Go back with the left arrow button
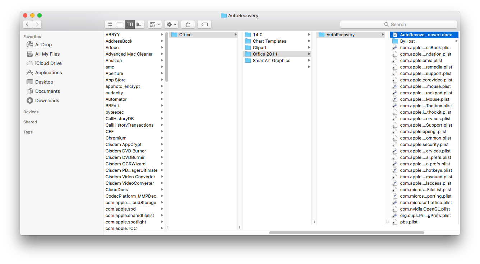Screen dimensions: 480x264 point(28,24)
